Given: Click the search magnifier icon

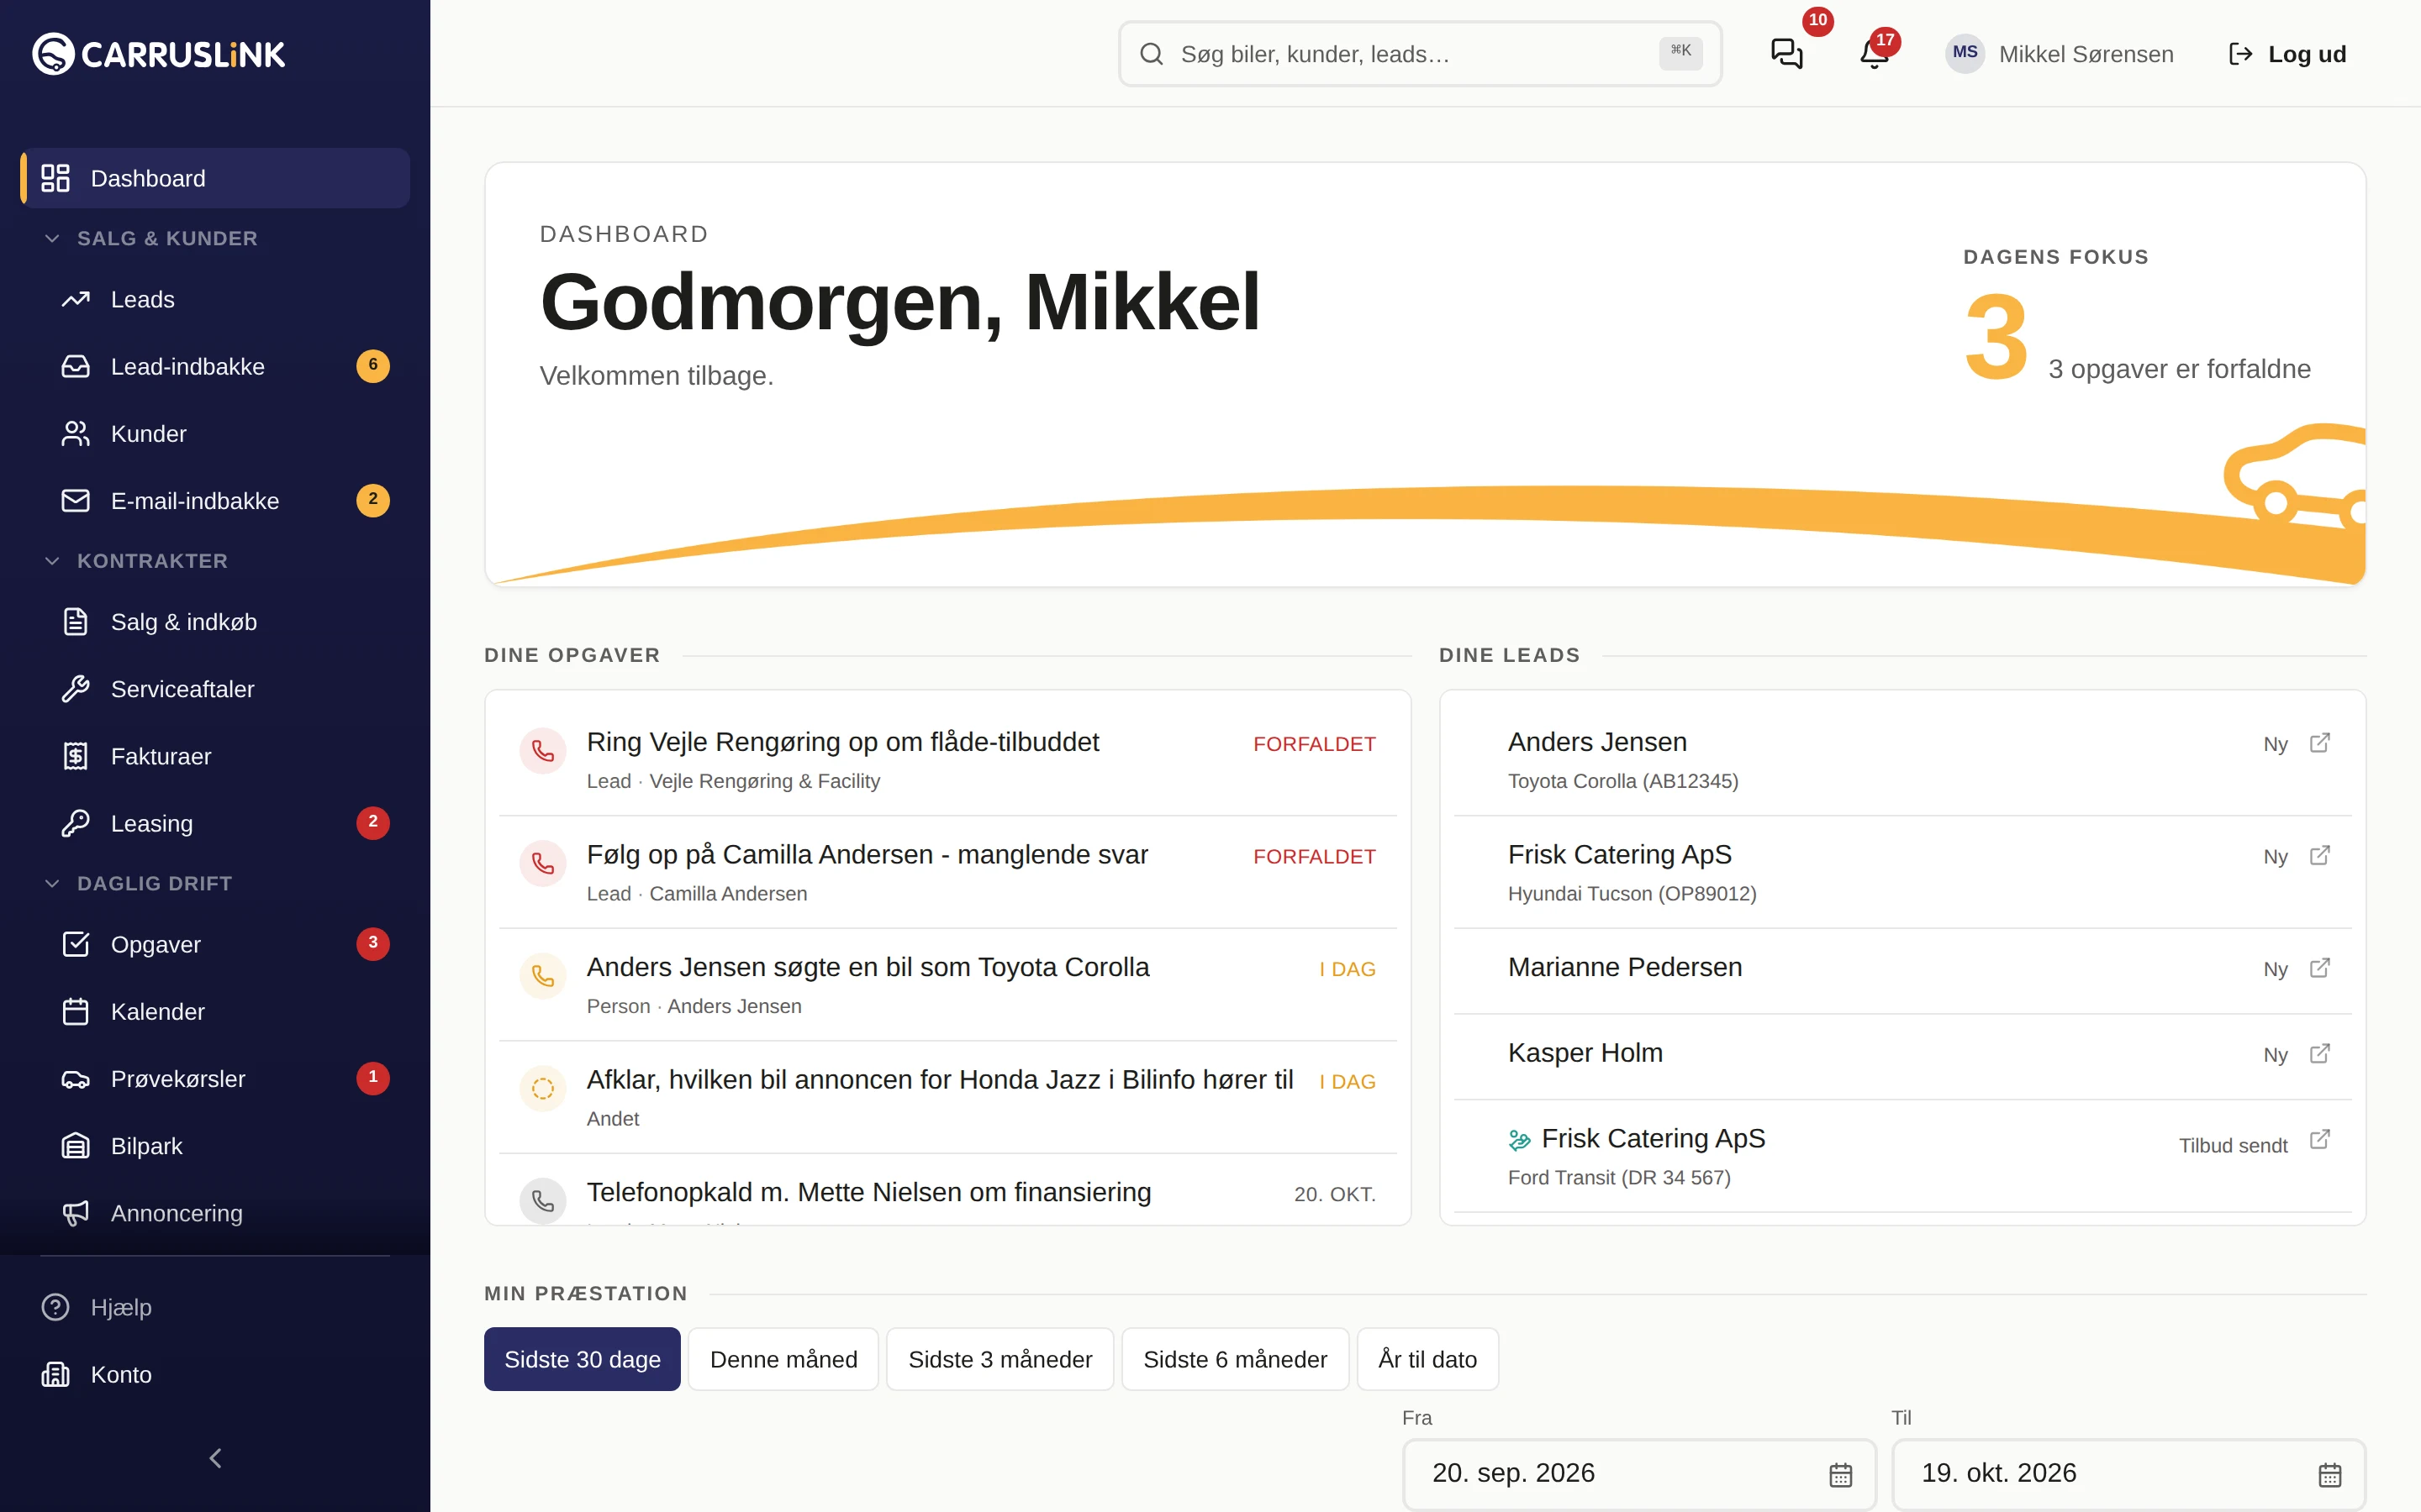Looking at the screenshot, I should point(1152,54).
